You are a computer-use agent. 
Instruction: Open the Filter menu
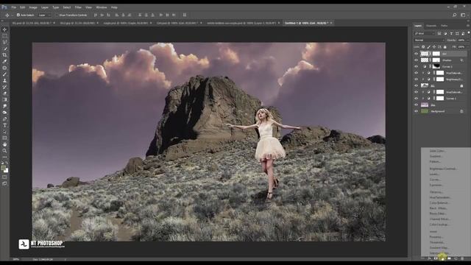click(x=78, y=7)
